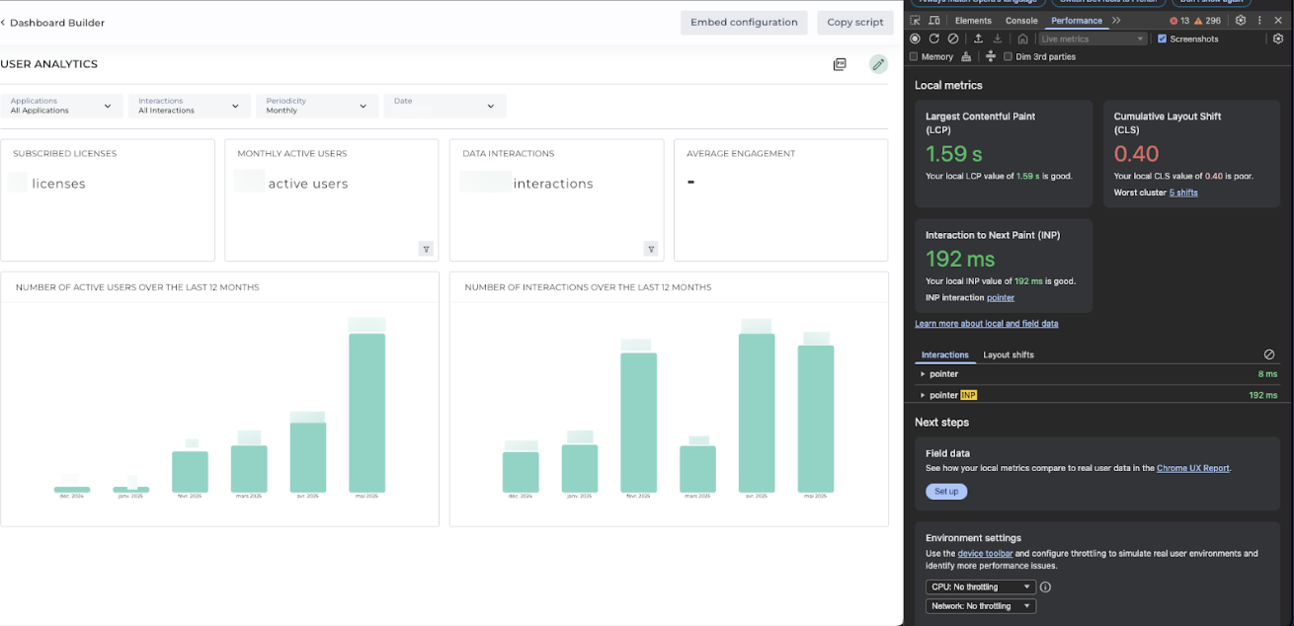Open the DevTools settings gear

pyautogui.click(x=1241, y=20)
